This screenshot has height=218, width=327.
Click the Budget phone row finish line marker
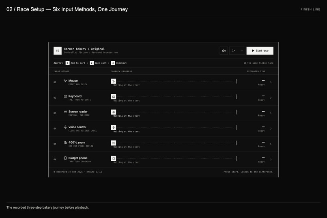[237, 158]
